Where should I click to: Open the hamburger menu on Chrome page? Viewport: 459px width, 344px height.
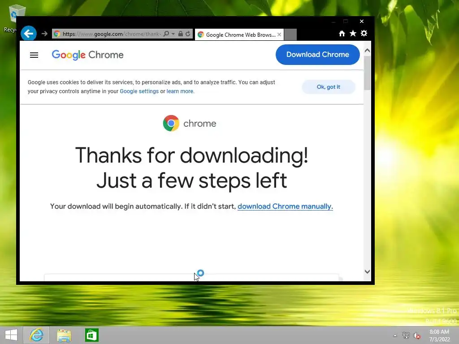pyautogui.click(x=34, y=55)
